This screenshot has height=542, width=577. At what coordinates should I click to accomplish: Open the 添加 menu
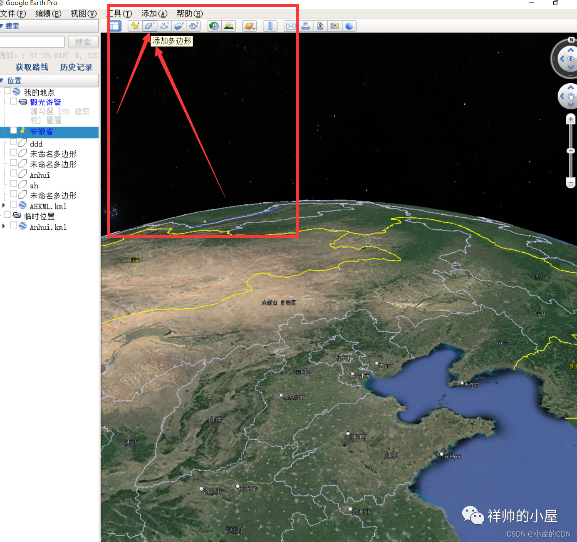coord(154,14)
